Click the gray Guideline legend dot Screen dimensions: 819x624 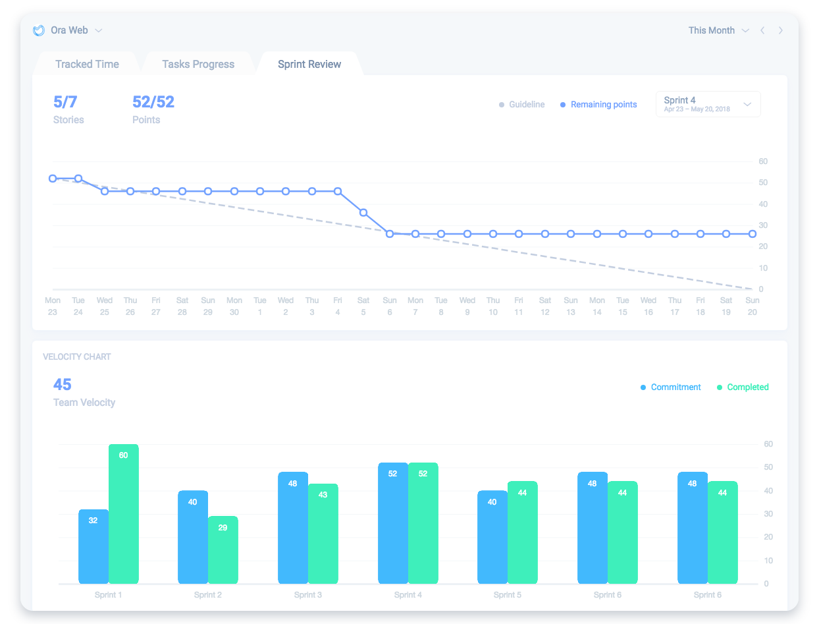501,104
